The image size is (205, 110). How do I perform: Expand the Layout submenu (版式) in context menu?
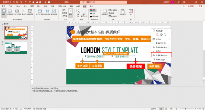(161, 39)
